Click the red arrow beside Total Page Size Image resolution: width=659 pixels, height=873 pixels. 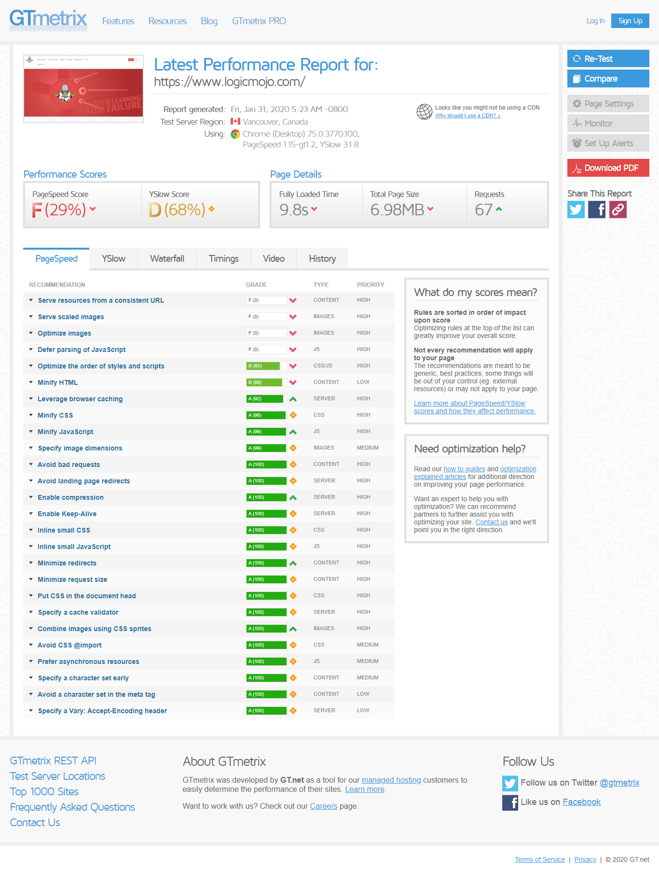pyautogui.click(x=430, y=209)
